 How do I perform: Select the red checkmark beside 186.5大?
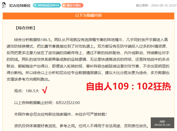(x=45, y=90)
